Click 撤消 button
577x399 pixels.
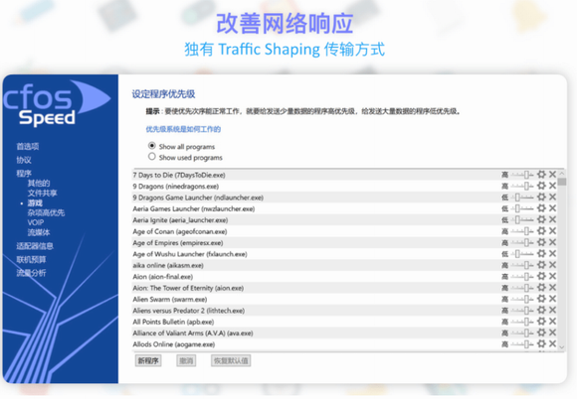click(x=186, y=361)
